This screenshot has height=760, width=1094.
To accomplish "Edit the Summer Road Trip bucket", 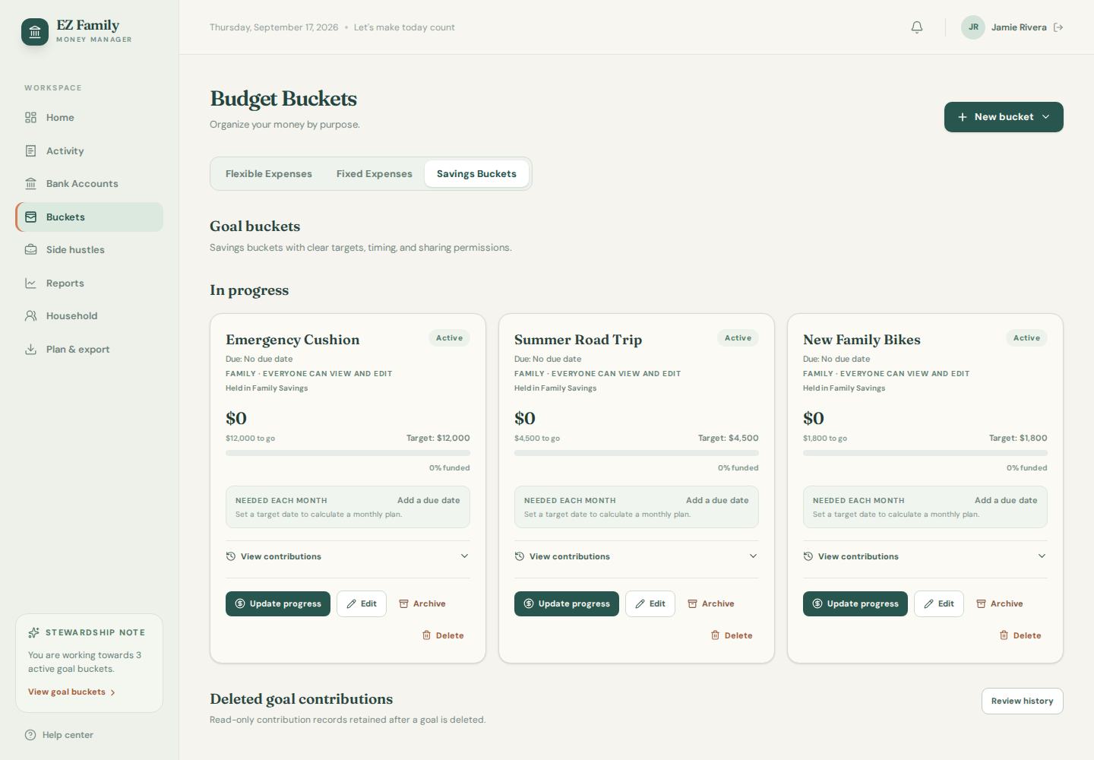I will [x=650, y=603].
